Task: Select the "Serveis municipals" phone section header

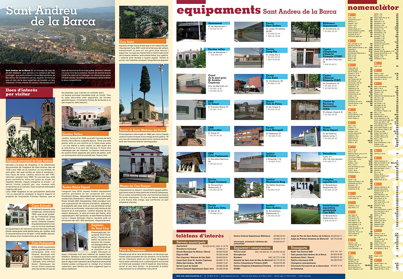Action: pyautogui.click(x=192, y=242)
